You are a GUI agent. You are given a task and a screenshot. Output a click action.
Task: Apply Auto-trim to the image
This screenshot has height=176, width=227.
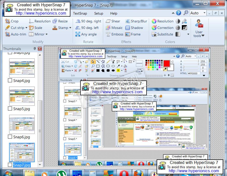[16, 34]
